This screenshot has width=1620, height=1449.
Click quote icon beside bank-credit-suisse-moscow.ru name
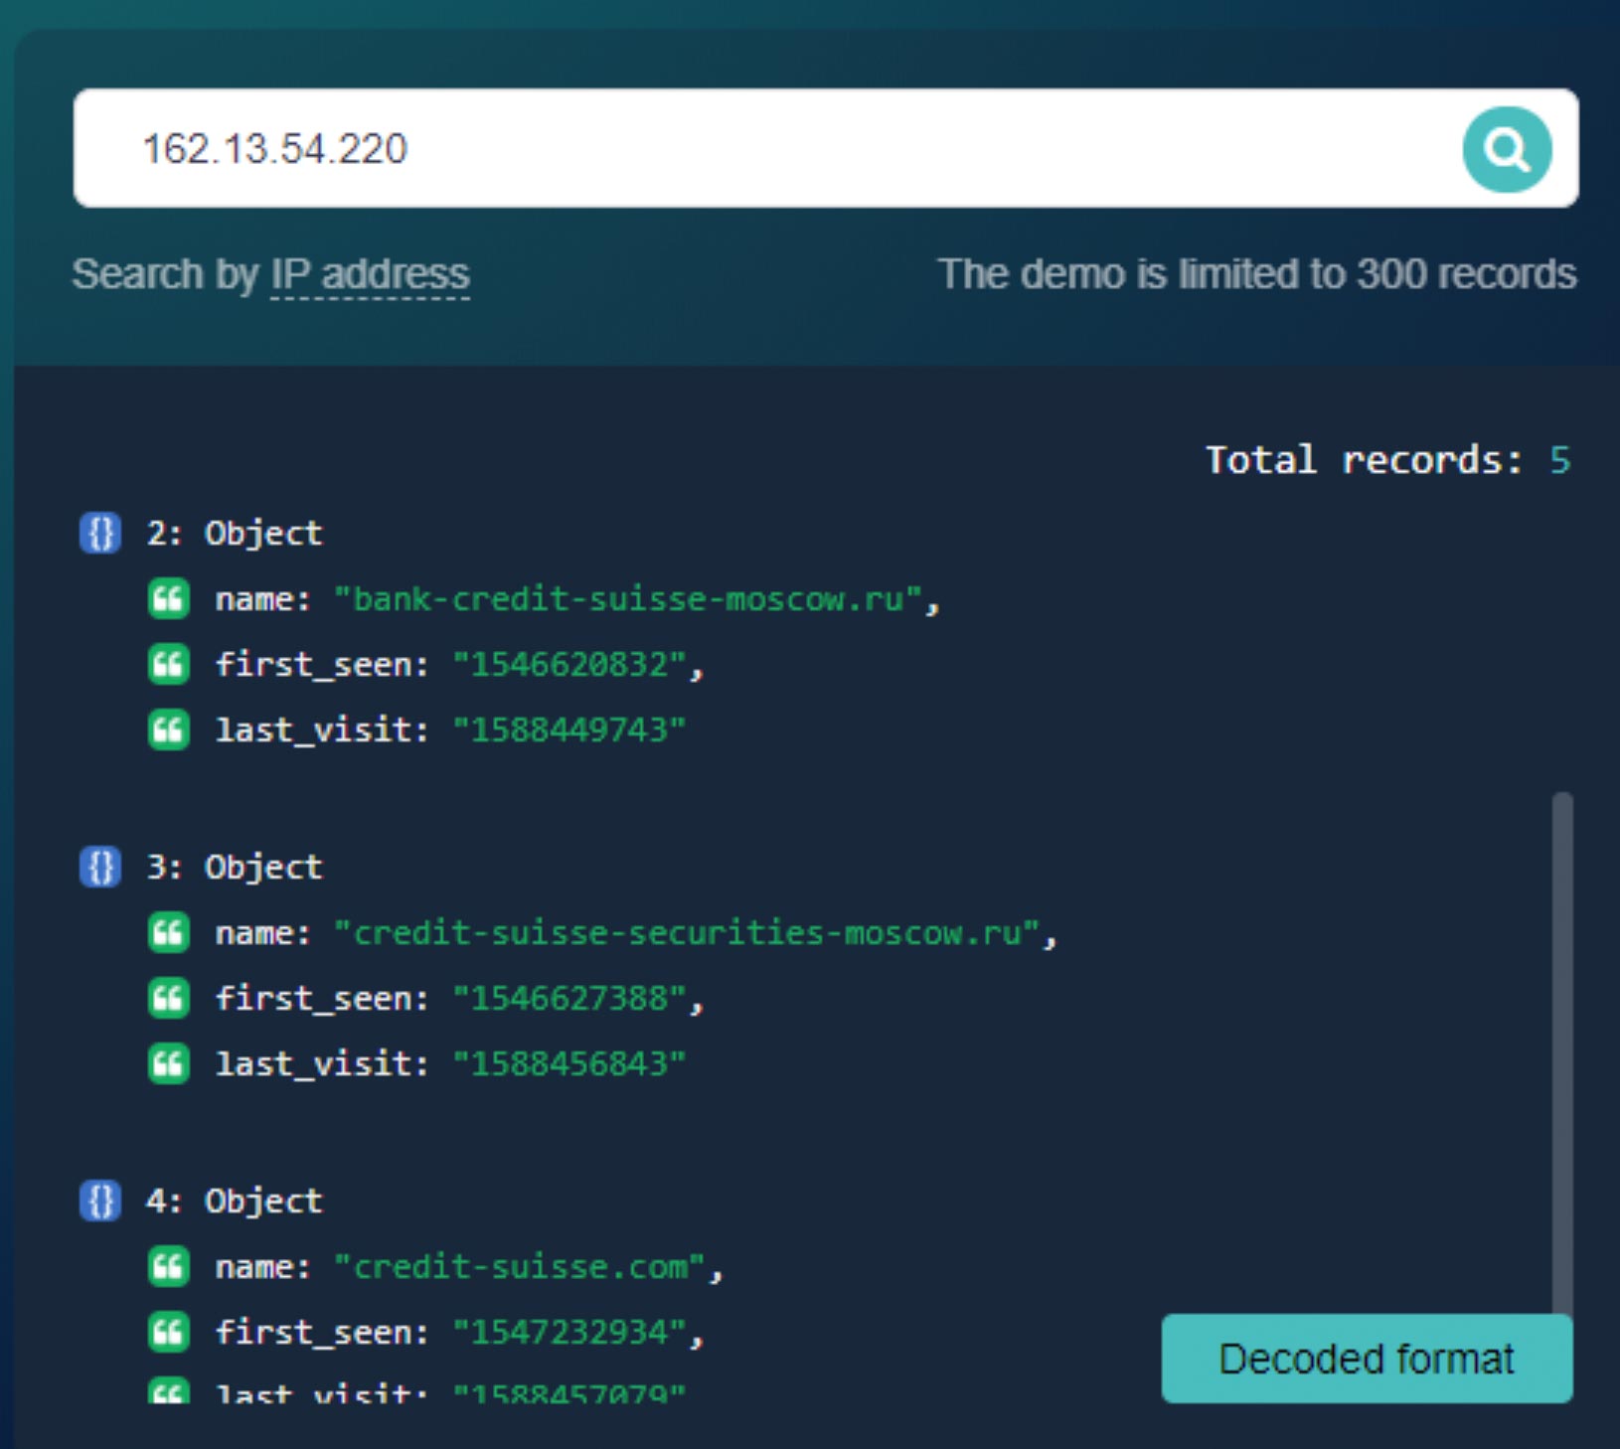coord(168,599)
